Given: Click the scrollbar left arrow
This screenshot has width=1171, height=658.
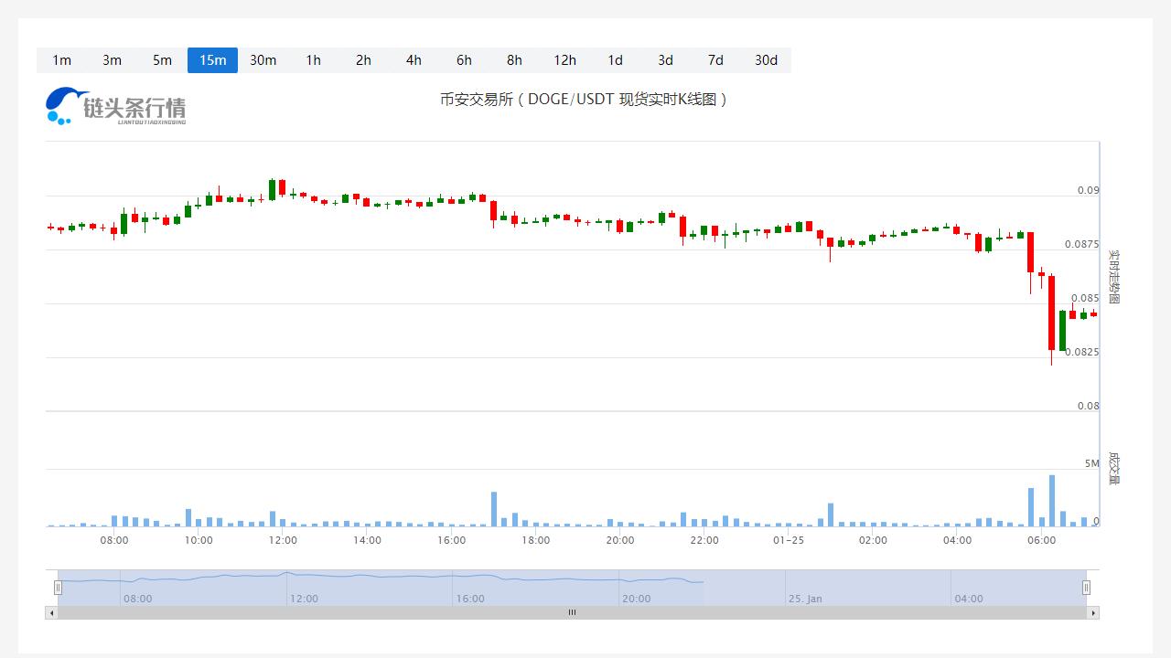Looking at the screenshot, I should (x=51, y=612).
